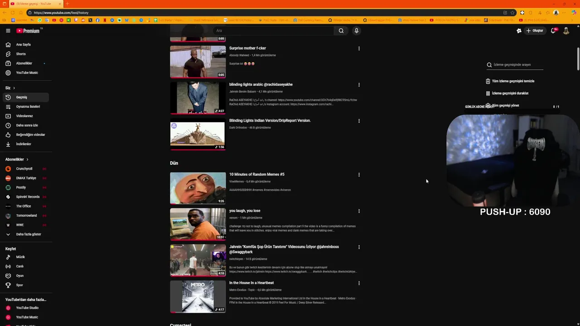This screenshot has width=580, height=326.
Task: Expand Abonelikler section header
Action: (17, 159)
